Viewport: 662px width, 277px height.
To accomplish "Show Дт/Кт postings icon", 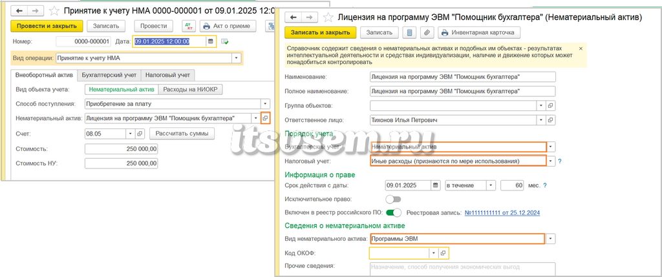I will 189,26.
